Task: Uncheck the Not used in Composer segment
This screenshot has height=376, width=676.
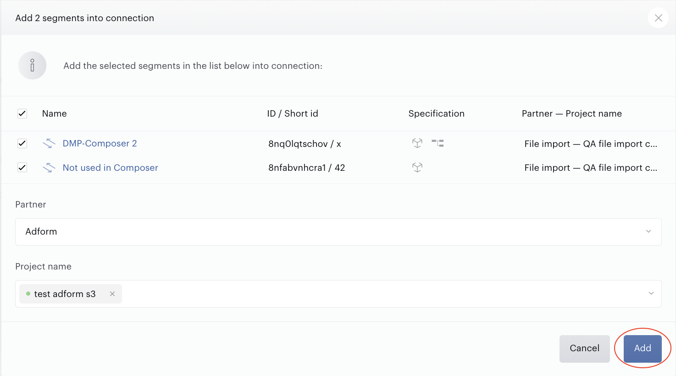Action: pos(22,167)
